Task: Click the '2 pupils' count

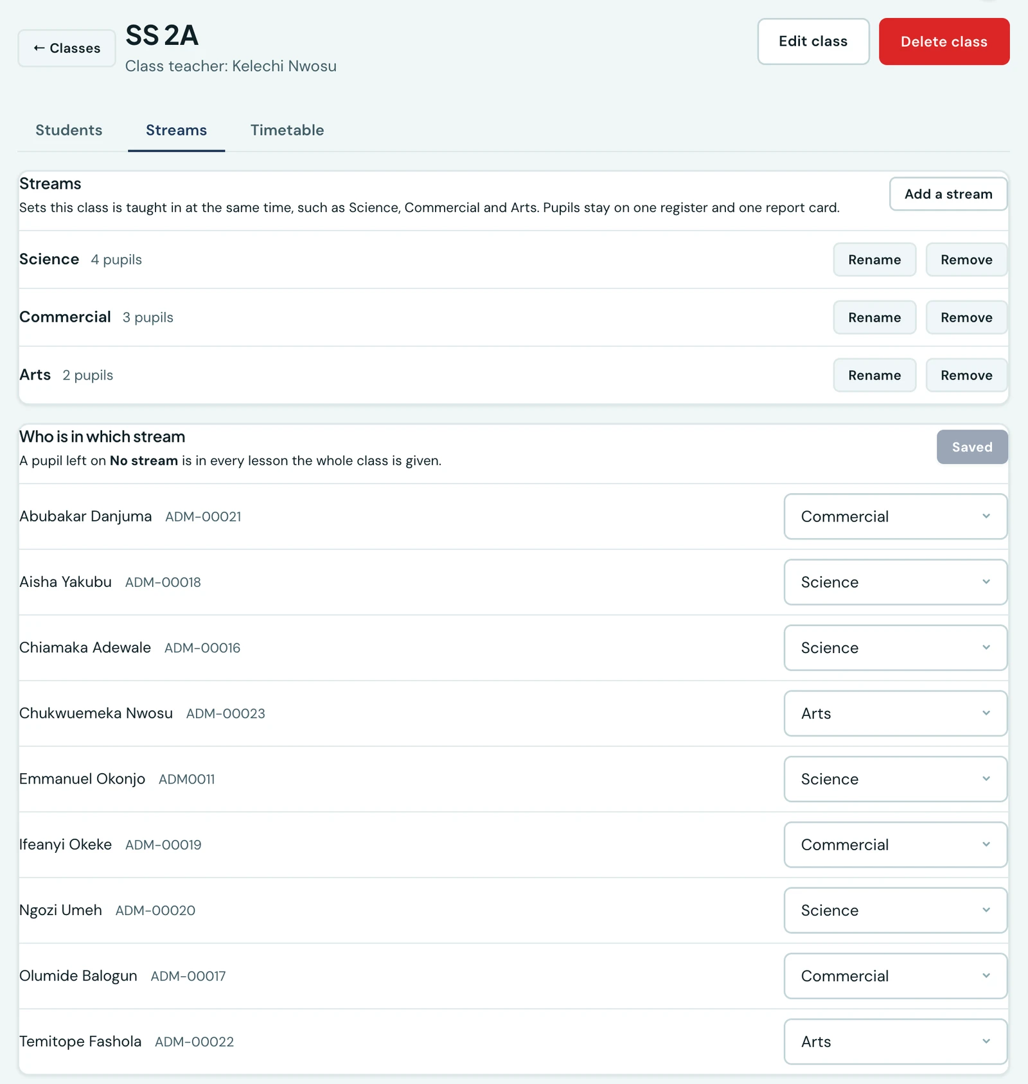Action: [87, 375]
